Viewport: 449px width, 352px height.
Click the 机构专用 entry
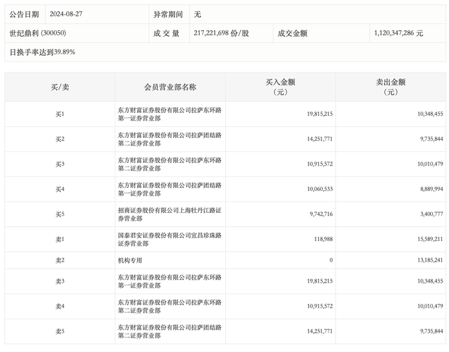click(x=130, y=260)
